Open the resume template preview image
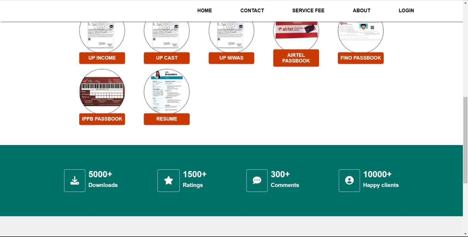 coord(167,91)
